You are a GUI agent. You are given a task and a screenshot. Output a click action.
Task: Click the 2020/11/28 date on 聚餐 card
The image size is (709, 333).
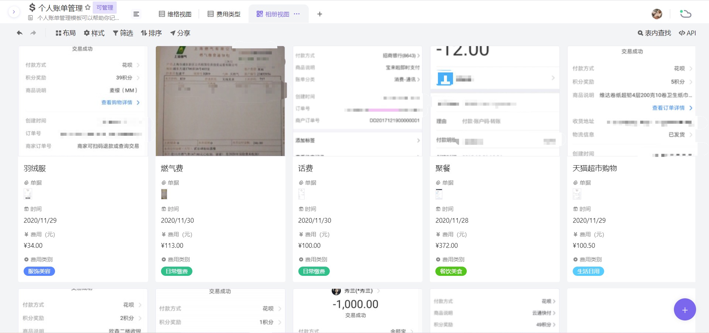coord(452,221)
